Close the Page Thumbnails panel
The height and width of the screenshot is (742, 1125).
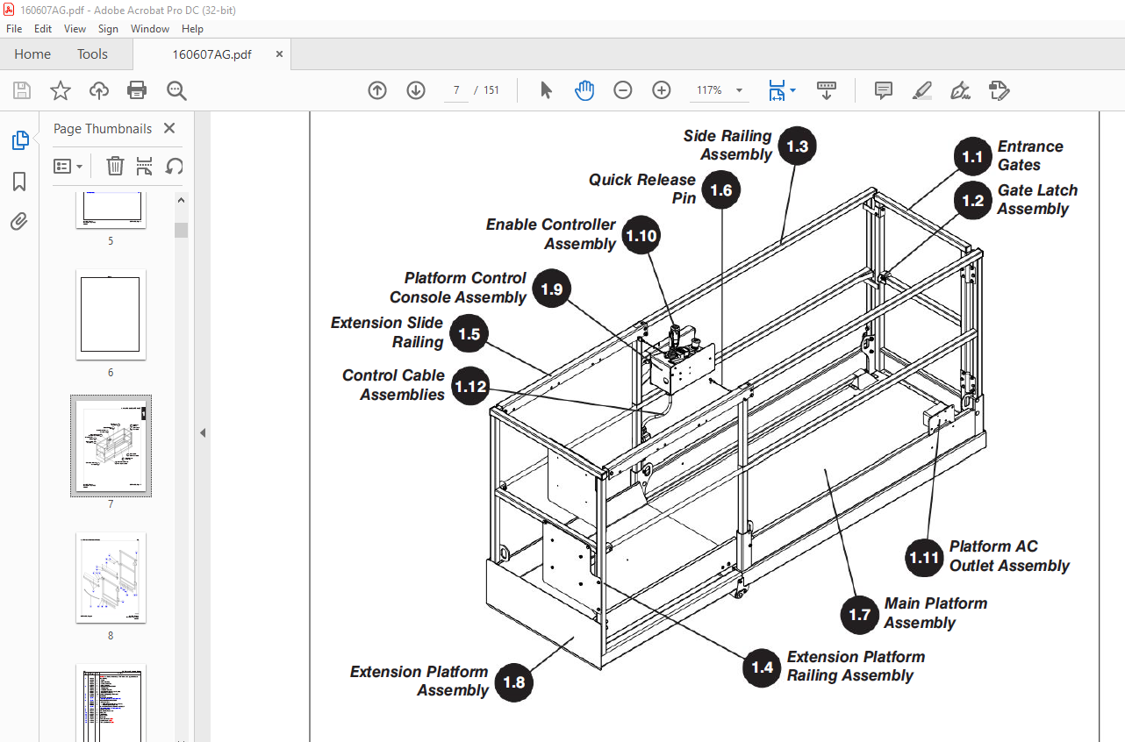169,128
